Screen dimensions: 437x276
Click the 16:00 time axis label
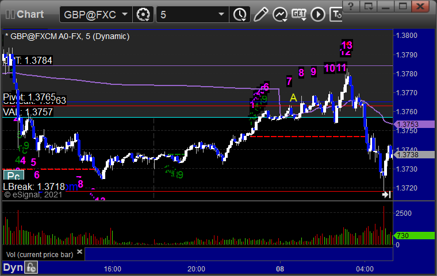point(113,269)
